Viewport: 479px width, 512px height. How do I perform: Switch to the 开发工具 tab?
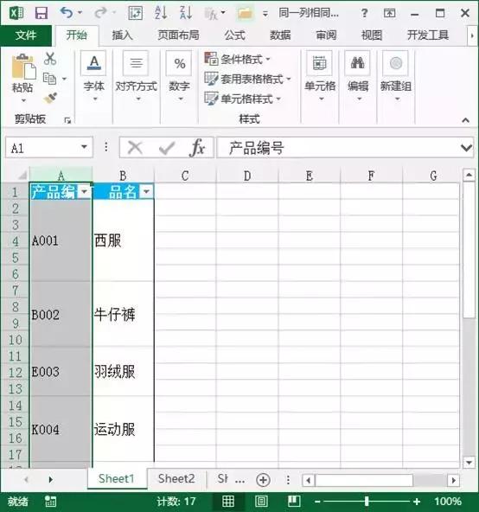click(x=428, y=35)
